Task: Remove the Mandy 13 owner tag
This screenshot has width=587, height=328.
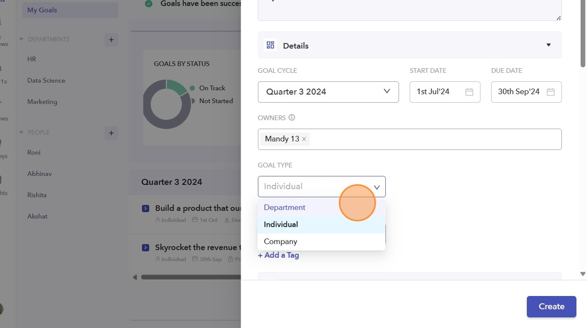Action: 304,139
